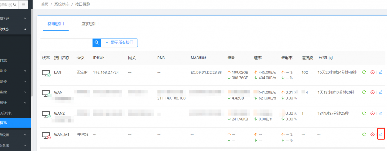Refresh the WAN_M1 interface row
Viewport: 387px width, 151px height.
coord(364,135)
